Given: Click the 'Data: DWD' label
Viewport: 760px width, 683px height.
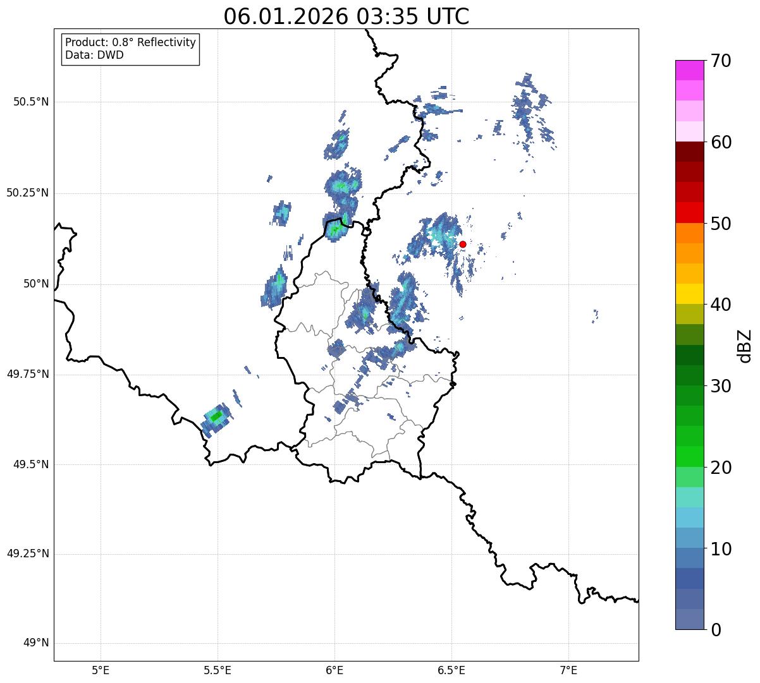Looking at the screenshot, I should pyautogui.click(x=95, y=55).
